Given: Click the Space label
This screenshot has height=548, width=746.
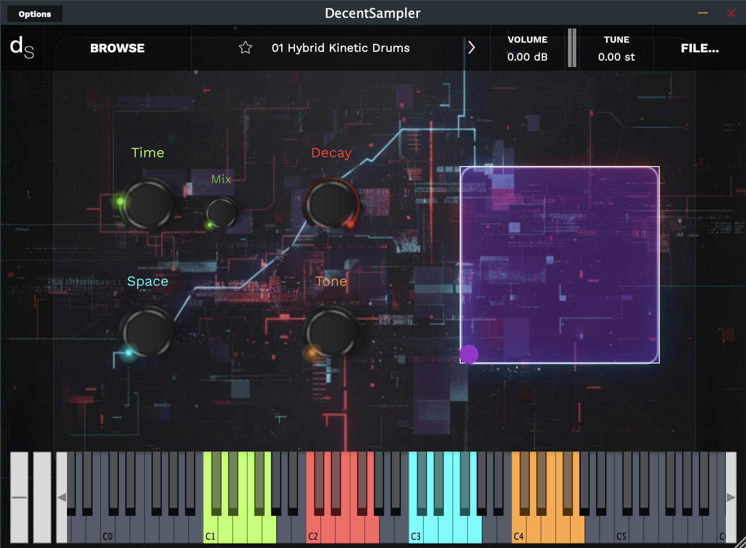Looking at the screenshot, I should click(147, 281).
